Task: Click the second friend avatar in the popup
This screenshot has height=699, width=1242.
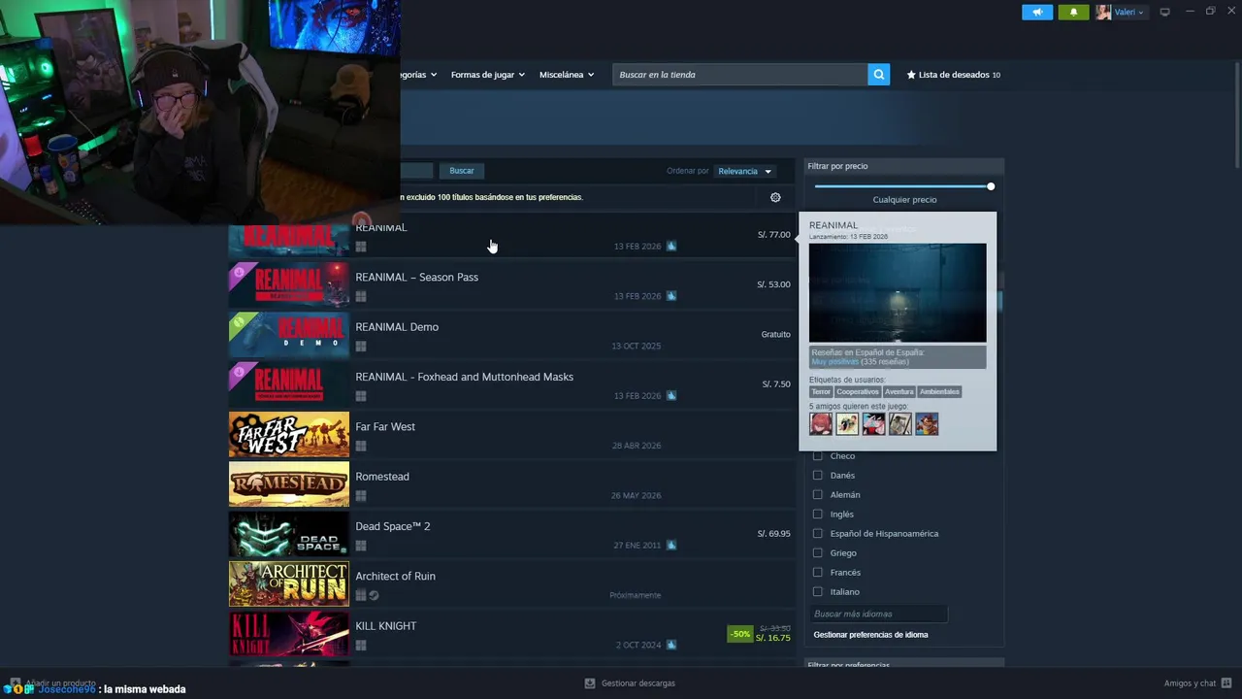Action: 847,423
